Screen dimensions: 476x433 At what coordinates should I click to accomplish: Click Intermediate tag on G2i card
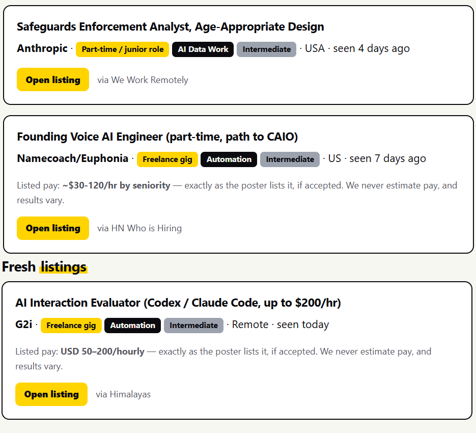(193, 326)
